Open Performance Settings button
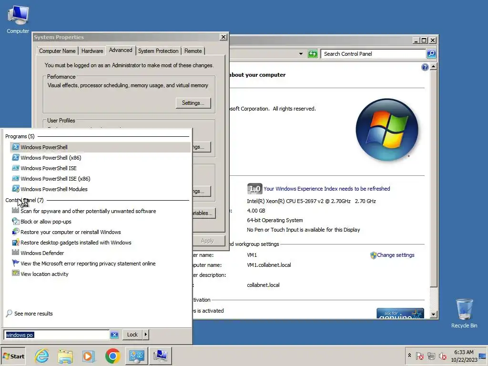Image resolution: width=488 pixels, height=366 pixels. pos(193,103)
